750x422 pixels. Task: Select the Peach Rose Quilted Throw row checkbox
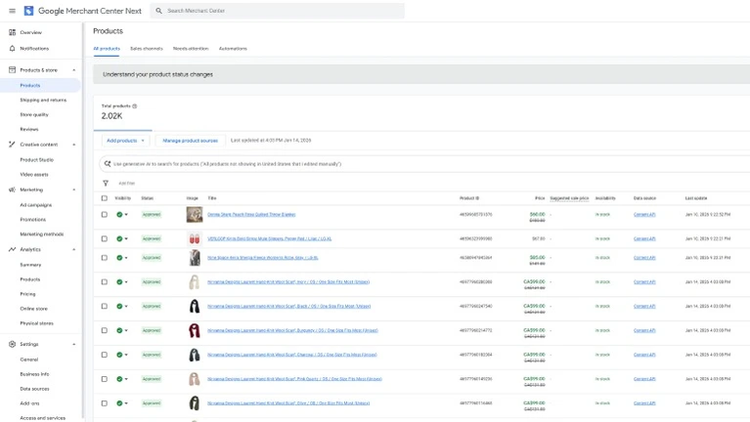[x=105, y=215]
